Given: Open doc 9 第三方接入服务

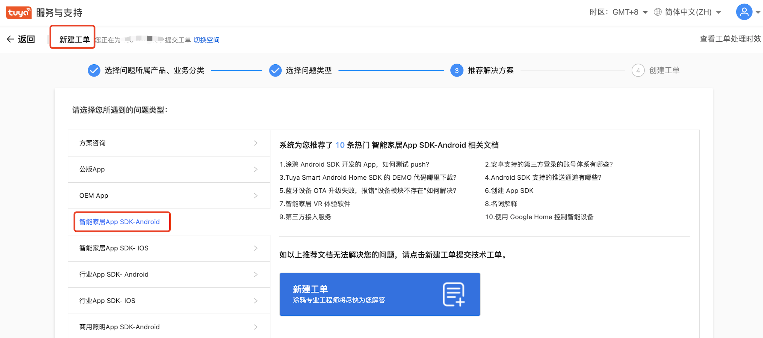Looking at the screenshot, I should tap(305, 217).
